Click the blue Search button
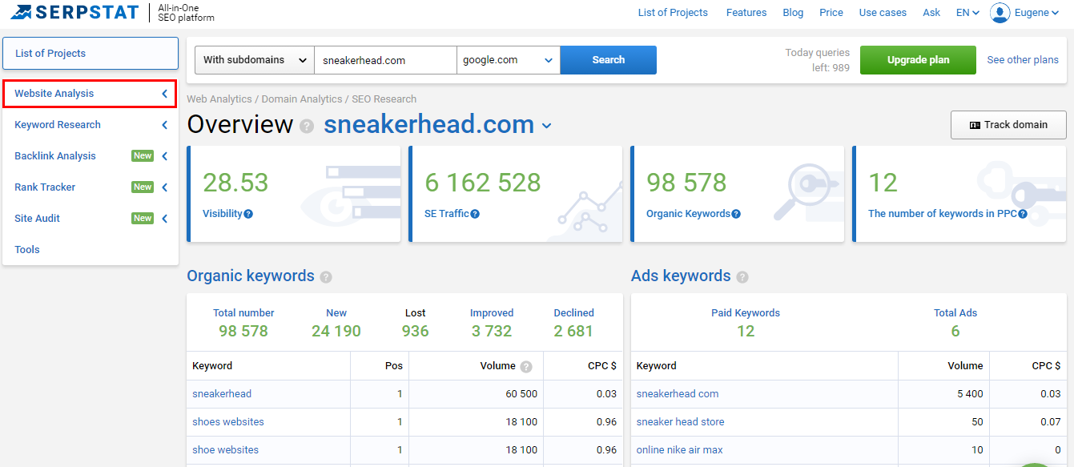 point(609,60)
